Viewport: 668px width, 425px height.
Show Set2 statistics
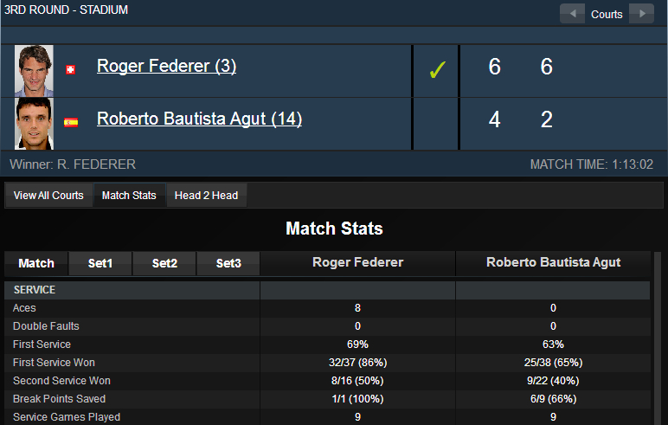point(164,263)
